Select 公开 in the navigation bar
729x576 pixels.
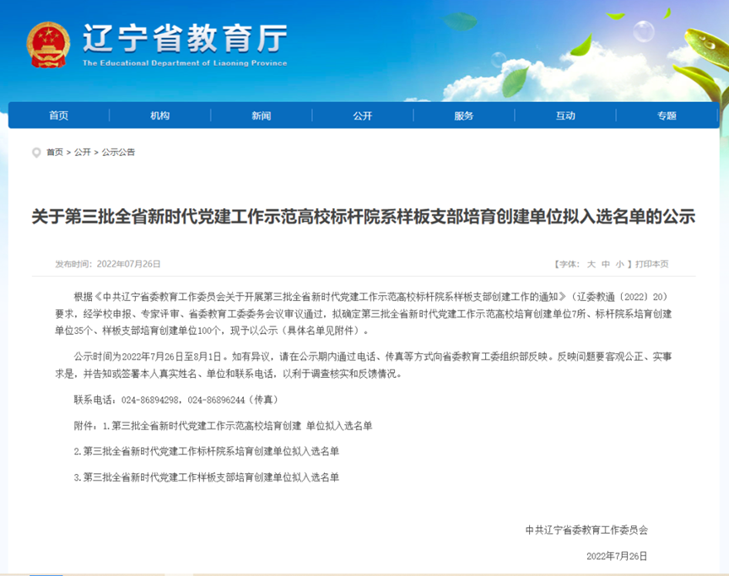point(363,116)
